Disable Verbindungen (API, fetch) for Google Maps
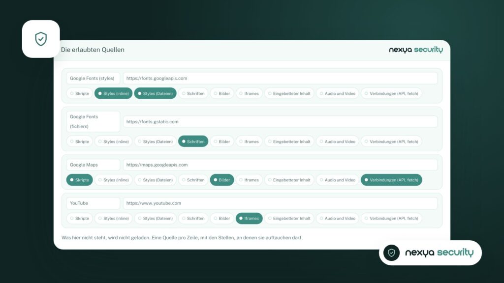This screenshot has width=504, height=283. 391,180
